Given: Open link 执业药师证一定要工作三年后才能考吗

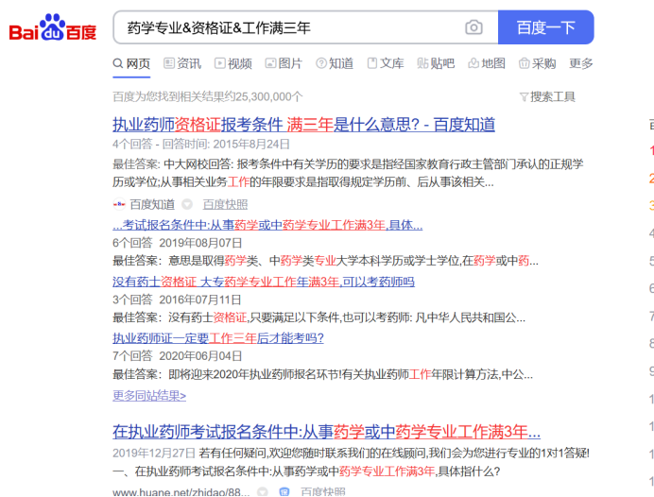Looking at the screenshot, I should click(x=218, y=338).
